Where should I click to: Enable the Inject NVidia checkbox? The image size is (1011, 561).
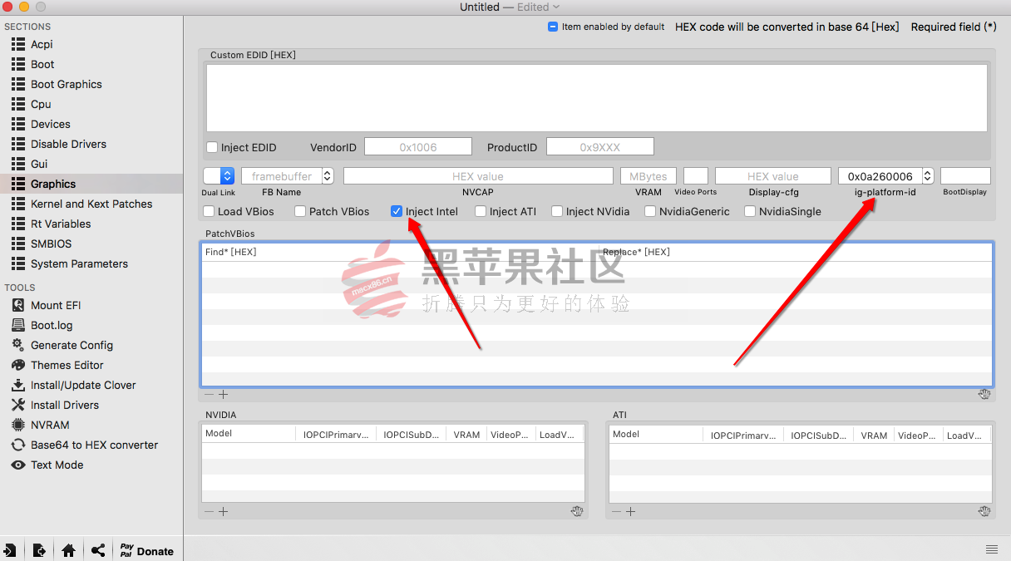(557, 211)
